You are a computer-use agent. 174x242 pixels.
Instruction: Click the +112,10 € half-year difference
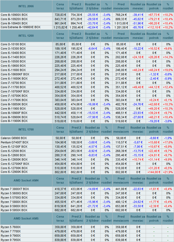[154, 28]
